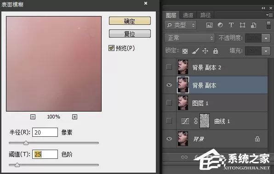
Task: Click the 阈值(T) input field
Action: click(45, 154)
